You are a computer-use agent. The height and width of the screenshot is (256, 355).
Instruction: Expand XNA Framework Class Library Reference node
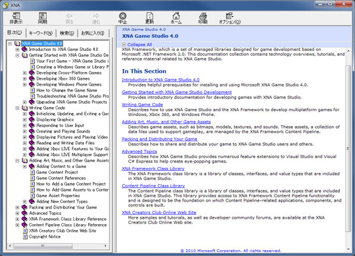(17, 219)
